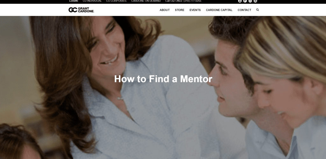This screenshot has height=159, width=326.
Task: Click the CU INDIVIDUAL login link
Action: point(92,1)
